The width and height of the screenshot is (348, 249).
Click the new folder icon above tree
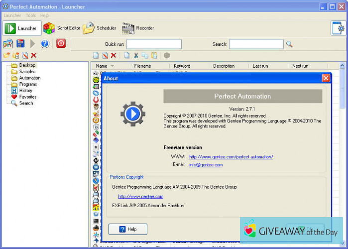coord(6,55)
